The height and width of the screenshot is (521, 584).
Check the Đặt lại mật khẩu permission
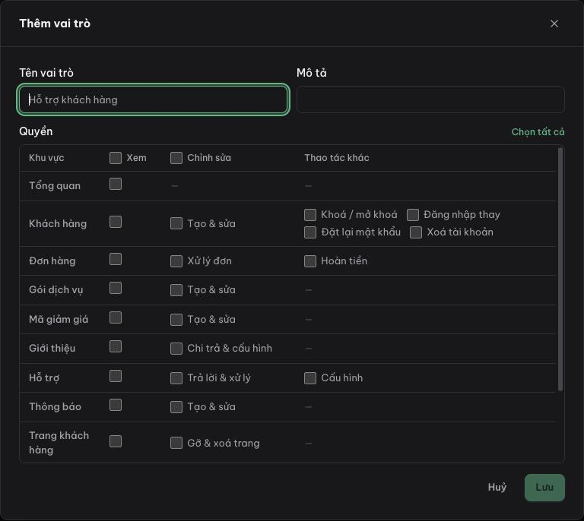[x=310, y=232]
